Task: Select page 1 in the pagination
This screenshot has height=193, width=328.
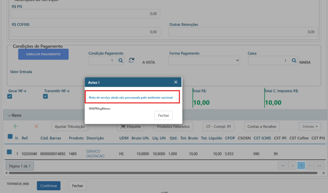Action: click(x=301, y=166)
